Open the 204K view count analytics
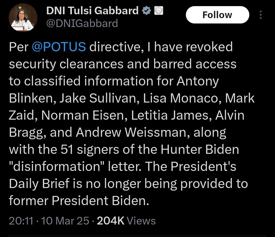Image resolution: width=275 pixels, height=237 pixels. pyautogui.click(x=111, y=220)
